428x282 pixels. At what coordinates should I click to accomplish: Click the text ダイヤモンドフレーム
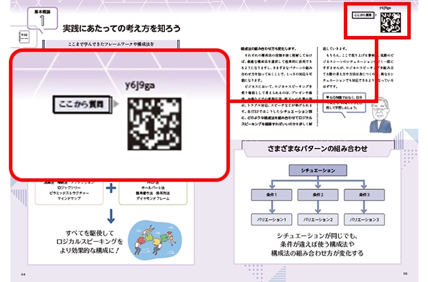[153, 198]
